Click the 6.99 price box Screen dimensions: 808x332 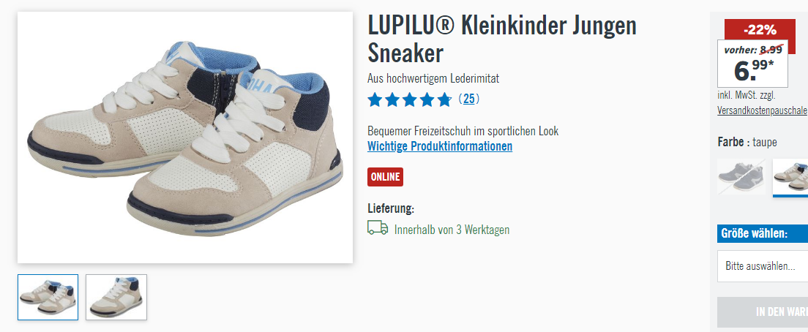tap(753, 64)
